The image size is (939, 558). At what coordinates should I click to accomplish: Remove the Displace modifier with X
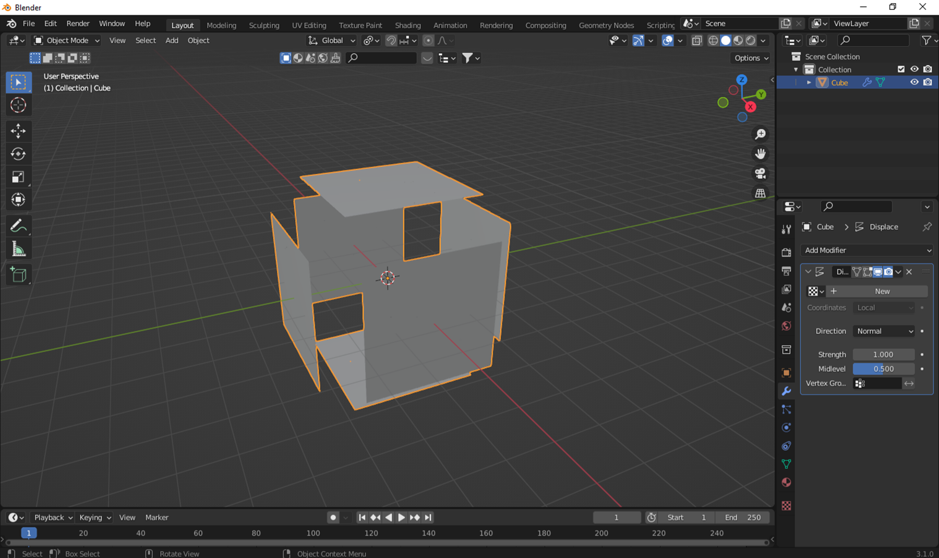pos(909,272)
